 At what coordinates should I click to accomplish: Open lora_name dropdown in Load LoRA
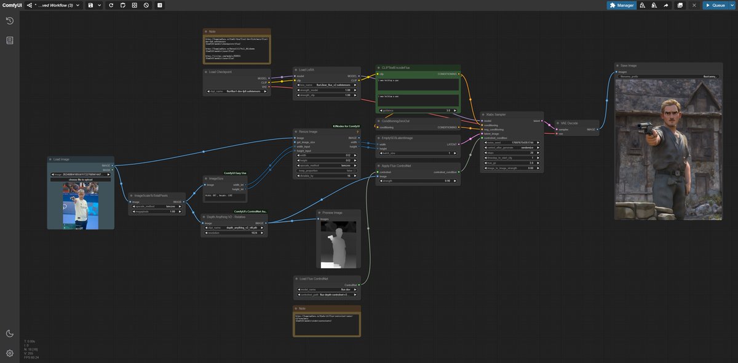326,85
